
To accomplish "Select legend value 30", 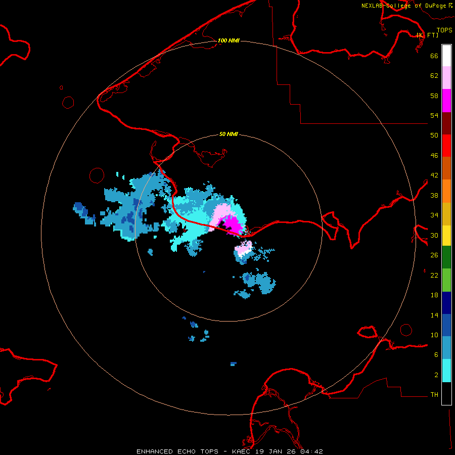I will pos(434,235).
